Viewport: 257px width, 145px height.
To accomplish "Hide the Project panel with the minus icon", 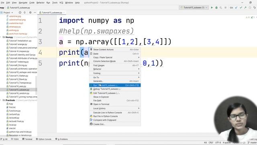I will coord(35,12).
